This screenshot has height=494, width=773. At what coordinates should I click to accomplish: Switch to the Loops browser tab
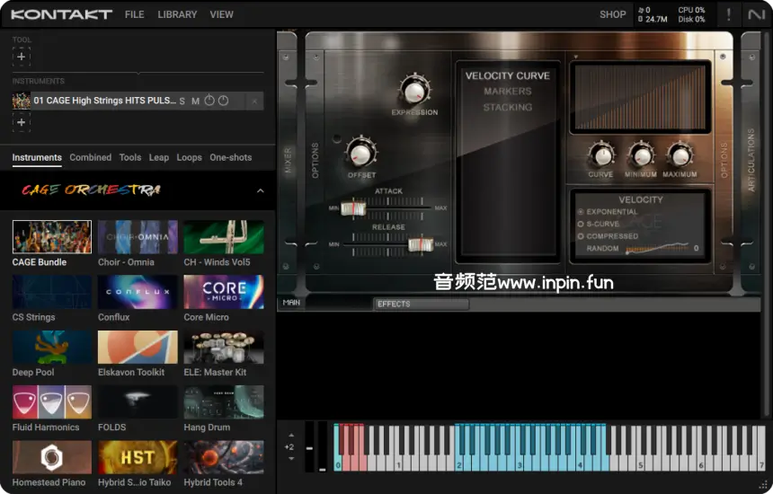coord(190,157)
